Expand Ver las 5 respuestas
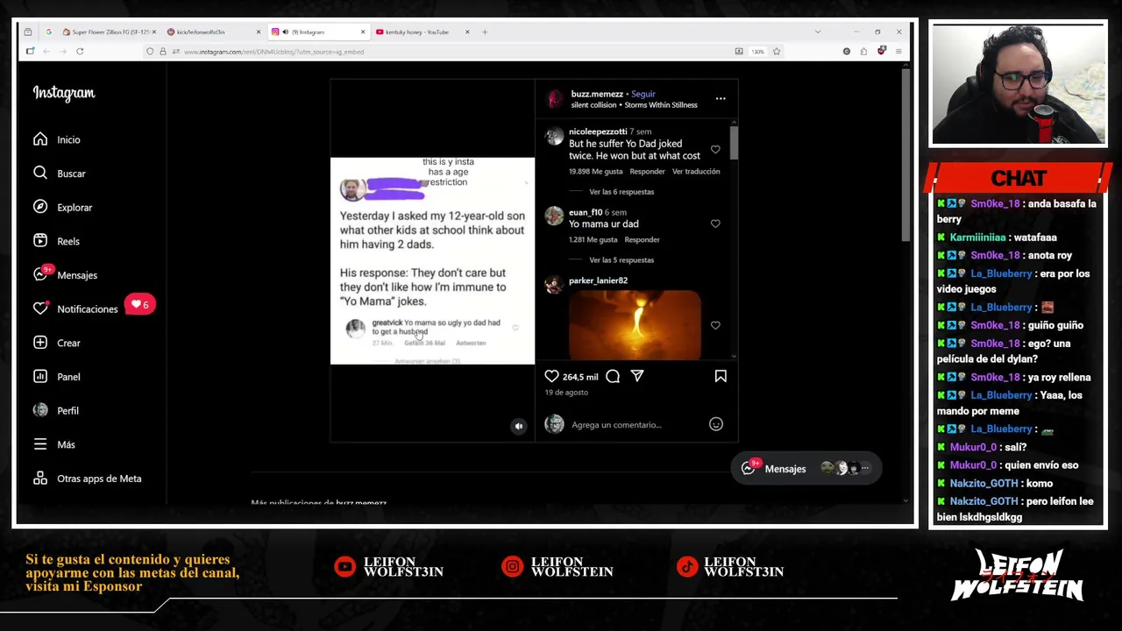 click(x=621, y=260)
